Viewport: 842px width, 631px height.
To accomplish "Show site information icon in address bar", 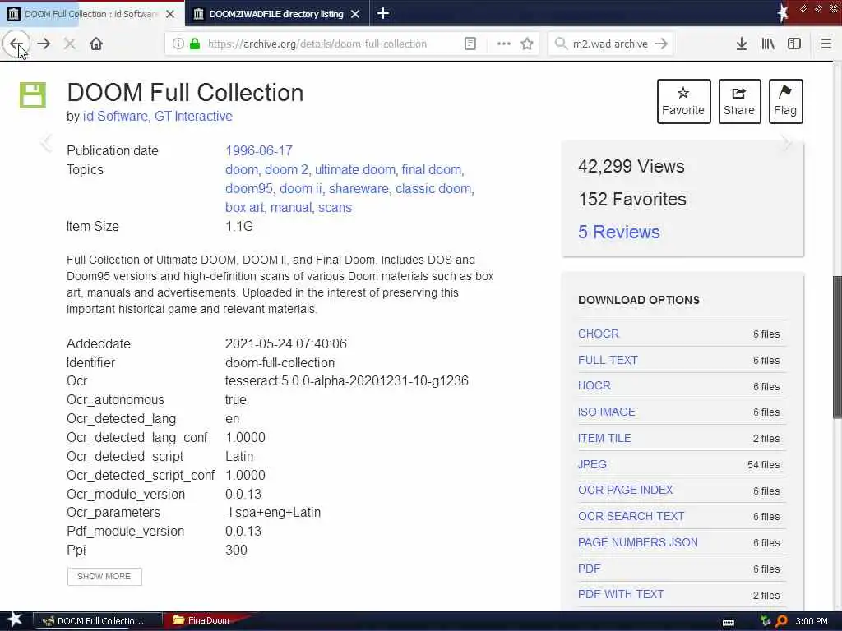I will [178, 44].
